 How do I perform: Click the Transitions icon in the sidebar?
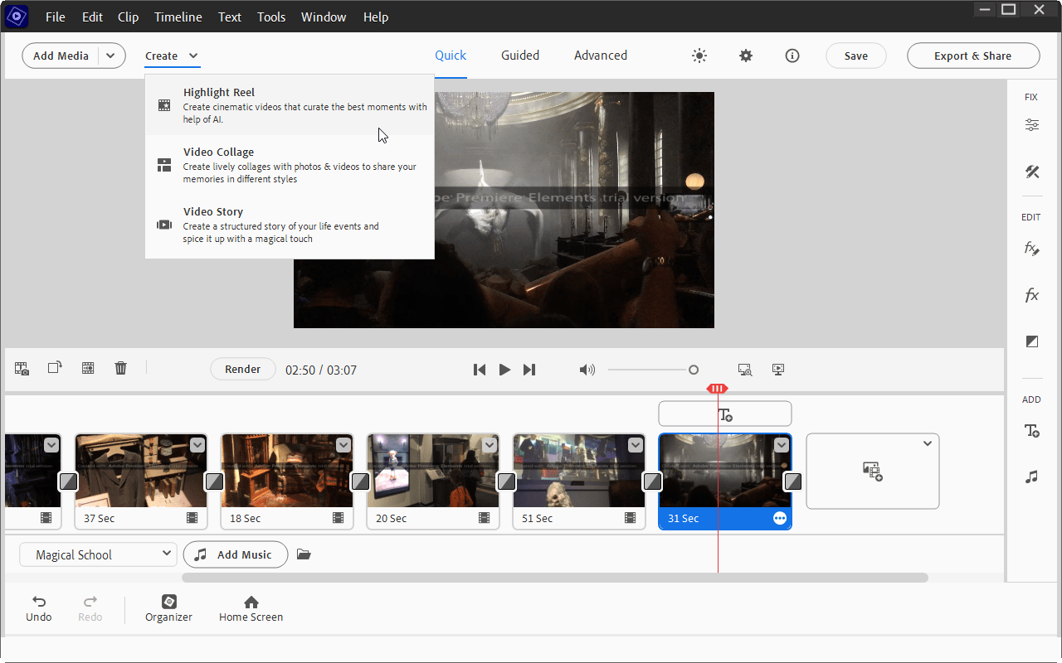tap(1031, 341)
